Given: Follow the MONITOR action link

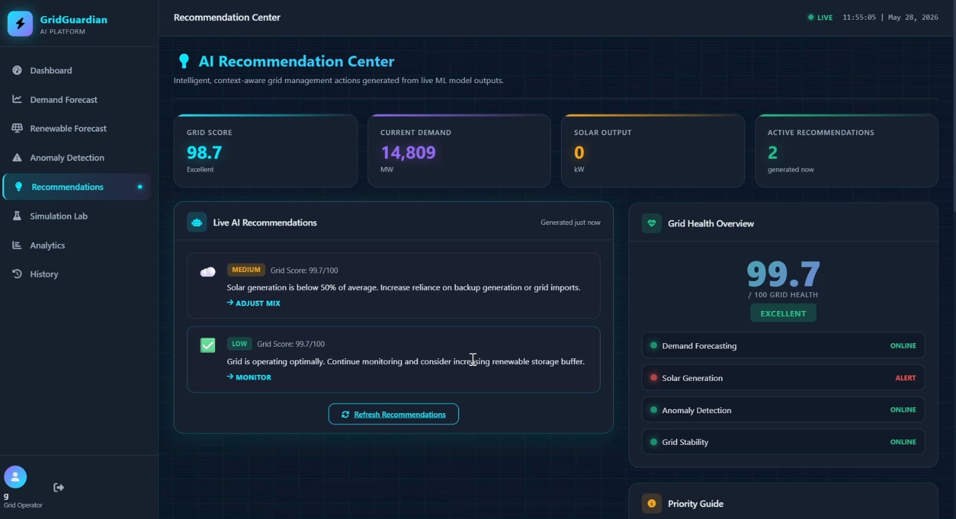Looking at the screenshot, I should (x=249, y=377).
